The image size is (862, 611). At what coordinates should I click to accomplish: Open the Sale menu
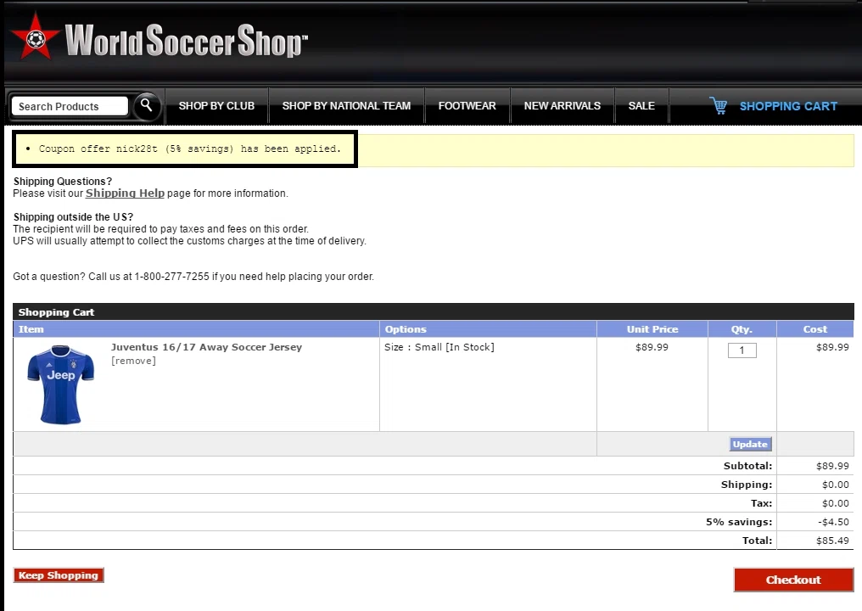[641, 105]
